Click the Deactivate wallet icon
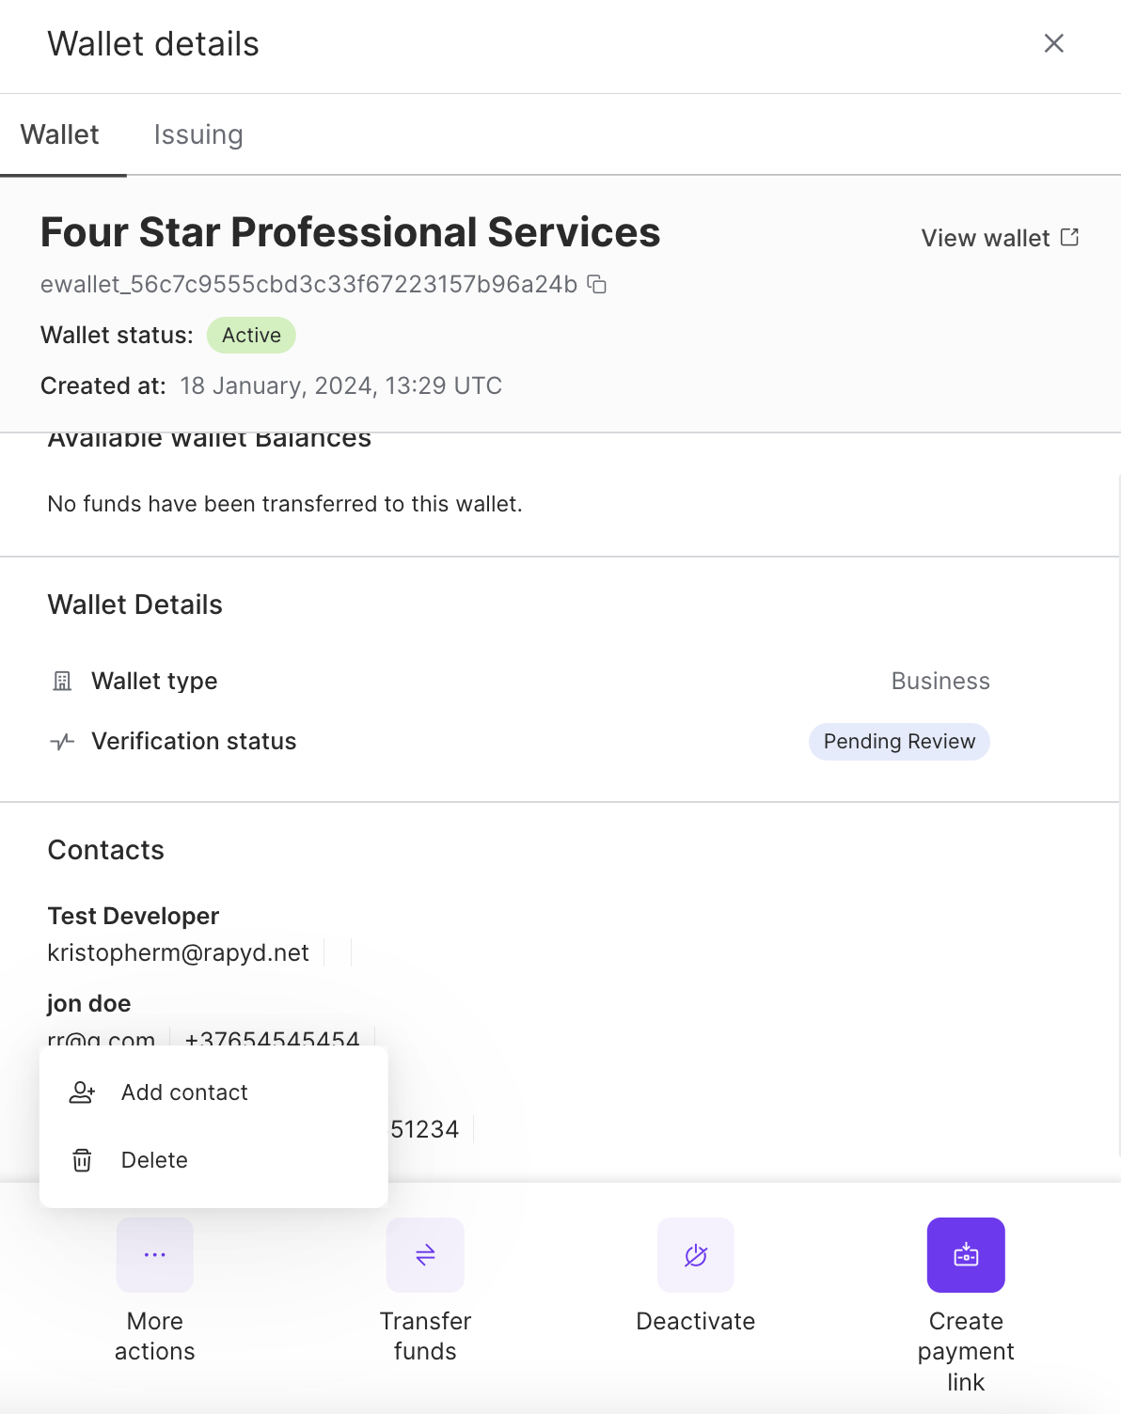 click(696, 1254)
